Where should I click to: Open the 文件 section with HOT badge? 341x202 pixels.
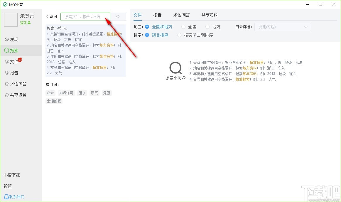point(13,62)
